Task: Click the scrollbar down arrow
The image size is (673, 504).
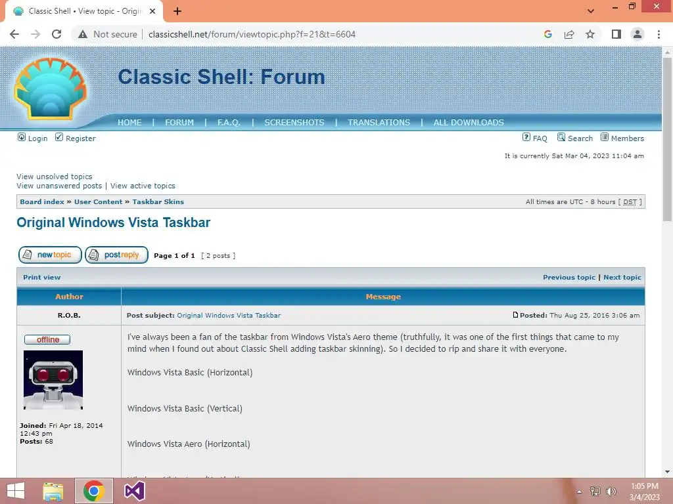Action: click(667, 472)
